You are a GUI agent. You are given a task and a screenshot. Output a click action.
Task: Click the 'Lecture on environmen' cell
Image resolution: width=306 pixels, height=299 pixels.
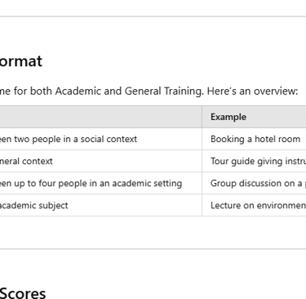tap(254, 205)
